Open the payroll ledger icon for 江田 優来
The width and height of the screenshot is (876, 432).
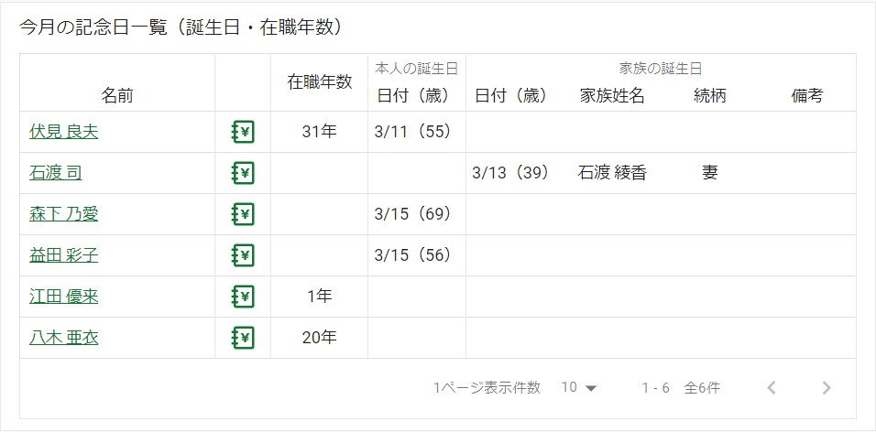243,297
